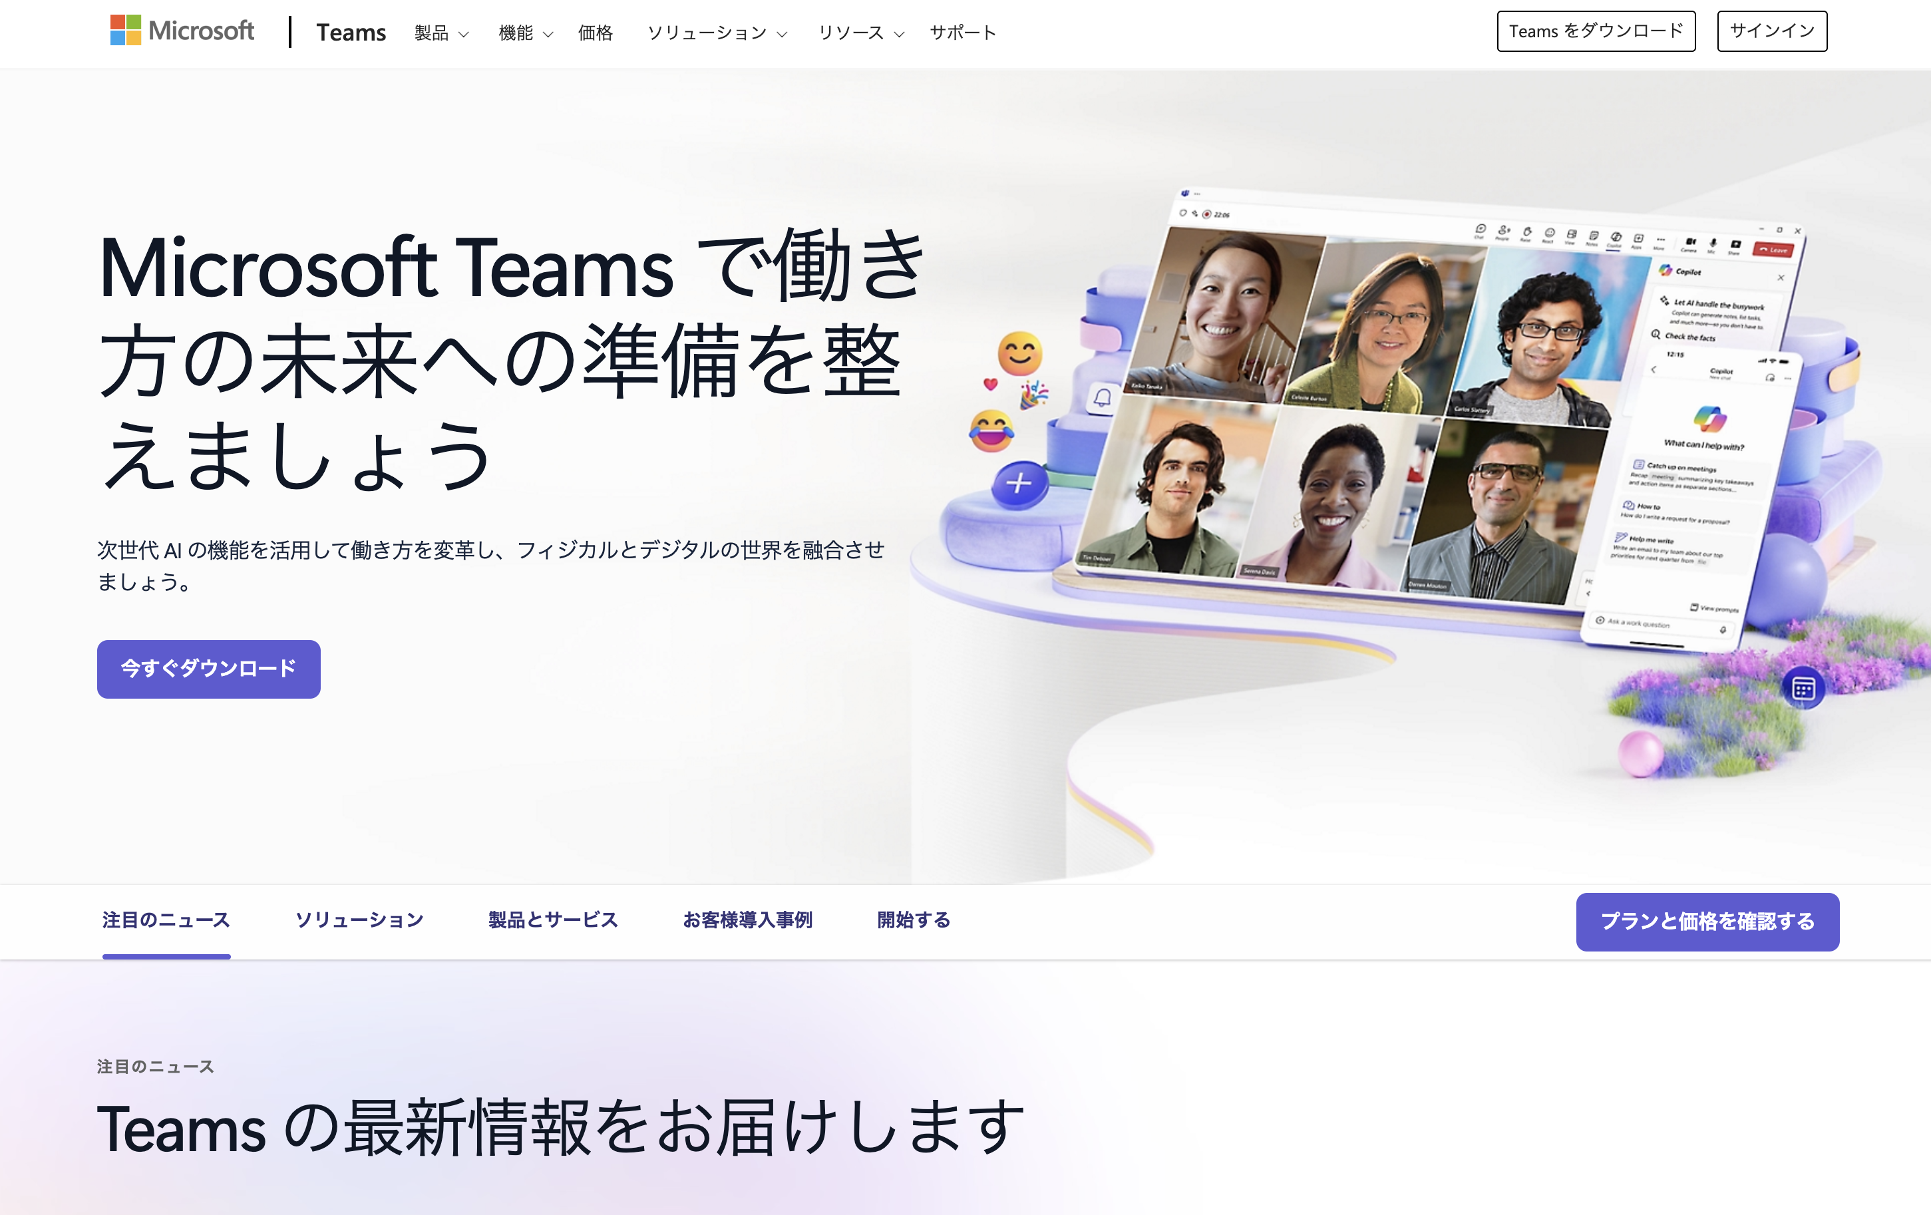Open the Chat icon in the meeting toolbar

[x=1481, y=230]
